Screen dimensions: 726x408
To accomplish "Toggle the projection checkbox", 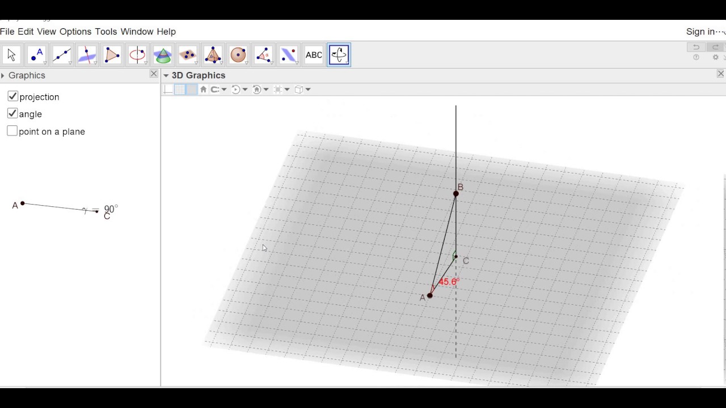I will coord(12,96).
